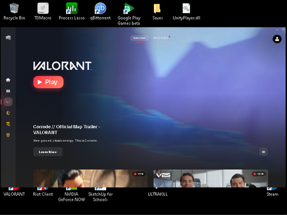Click the 'New ground, classic energy' description
The width and height of the screenshot is (287, 215).
tap(65, 140)
